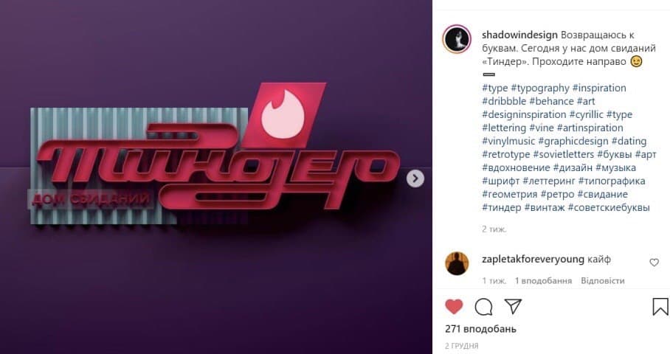This screenshot has height=354, width=670.
Task: Unlike the post with the red heart
Action: (x=454, y=307)
